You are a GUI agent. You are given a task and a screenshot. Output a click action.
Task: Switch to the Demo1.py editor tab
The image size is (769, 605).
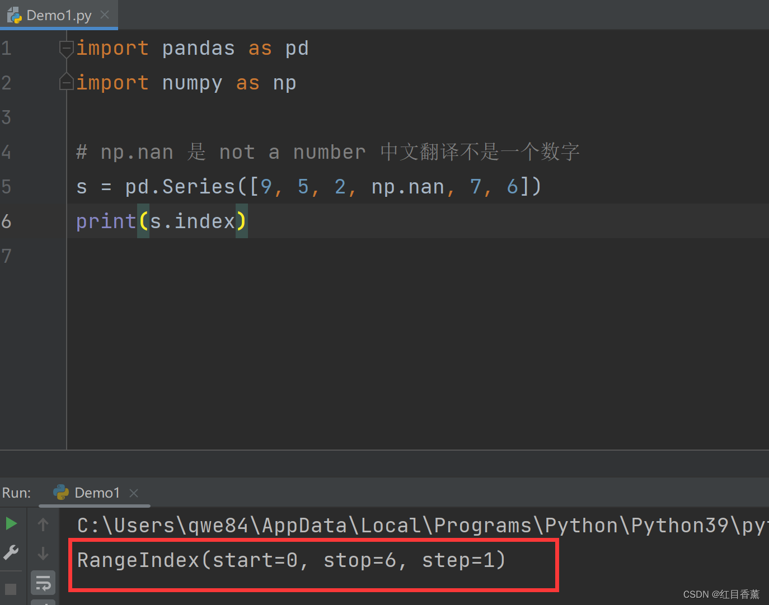click(58, 15)
